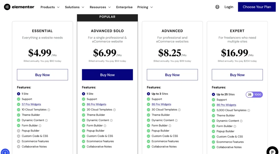Image resolution: width=279 pixels, height=154 pixels.
Task: Go to the Enterprise page
Action: (x=124, y=7)
